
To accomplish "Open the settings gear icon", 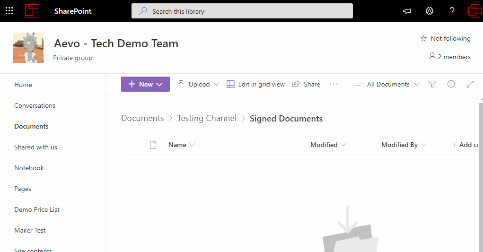I will pos(430,11).
